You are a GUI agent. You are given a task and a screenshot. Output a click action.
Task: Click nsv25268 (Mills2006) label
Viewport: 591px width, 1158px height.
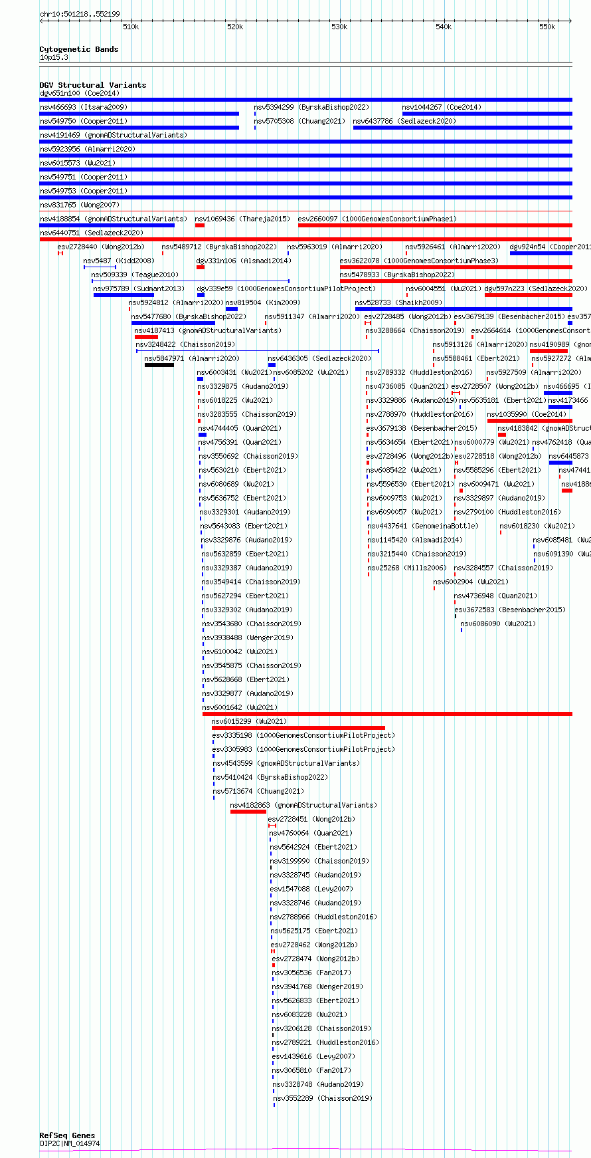tap(407, 568)
